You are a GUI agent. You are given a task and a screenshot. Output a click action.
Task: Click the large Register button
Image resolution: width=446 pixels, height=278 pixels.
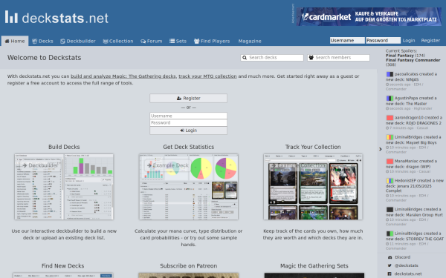click(x=188, y=98)
